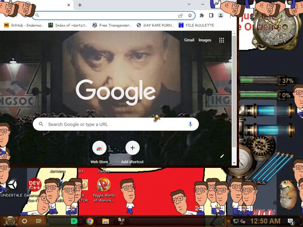
Task: Open the 12:50 AM taskbar clock
Action: tap(265, 221)
